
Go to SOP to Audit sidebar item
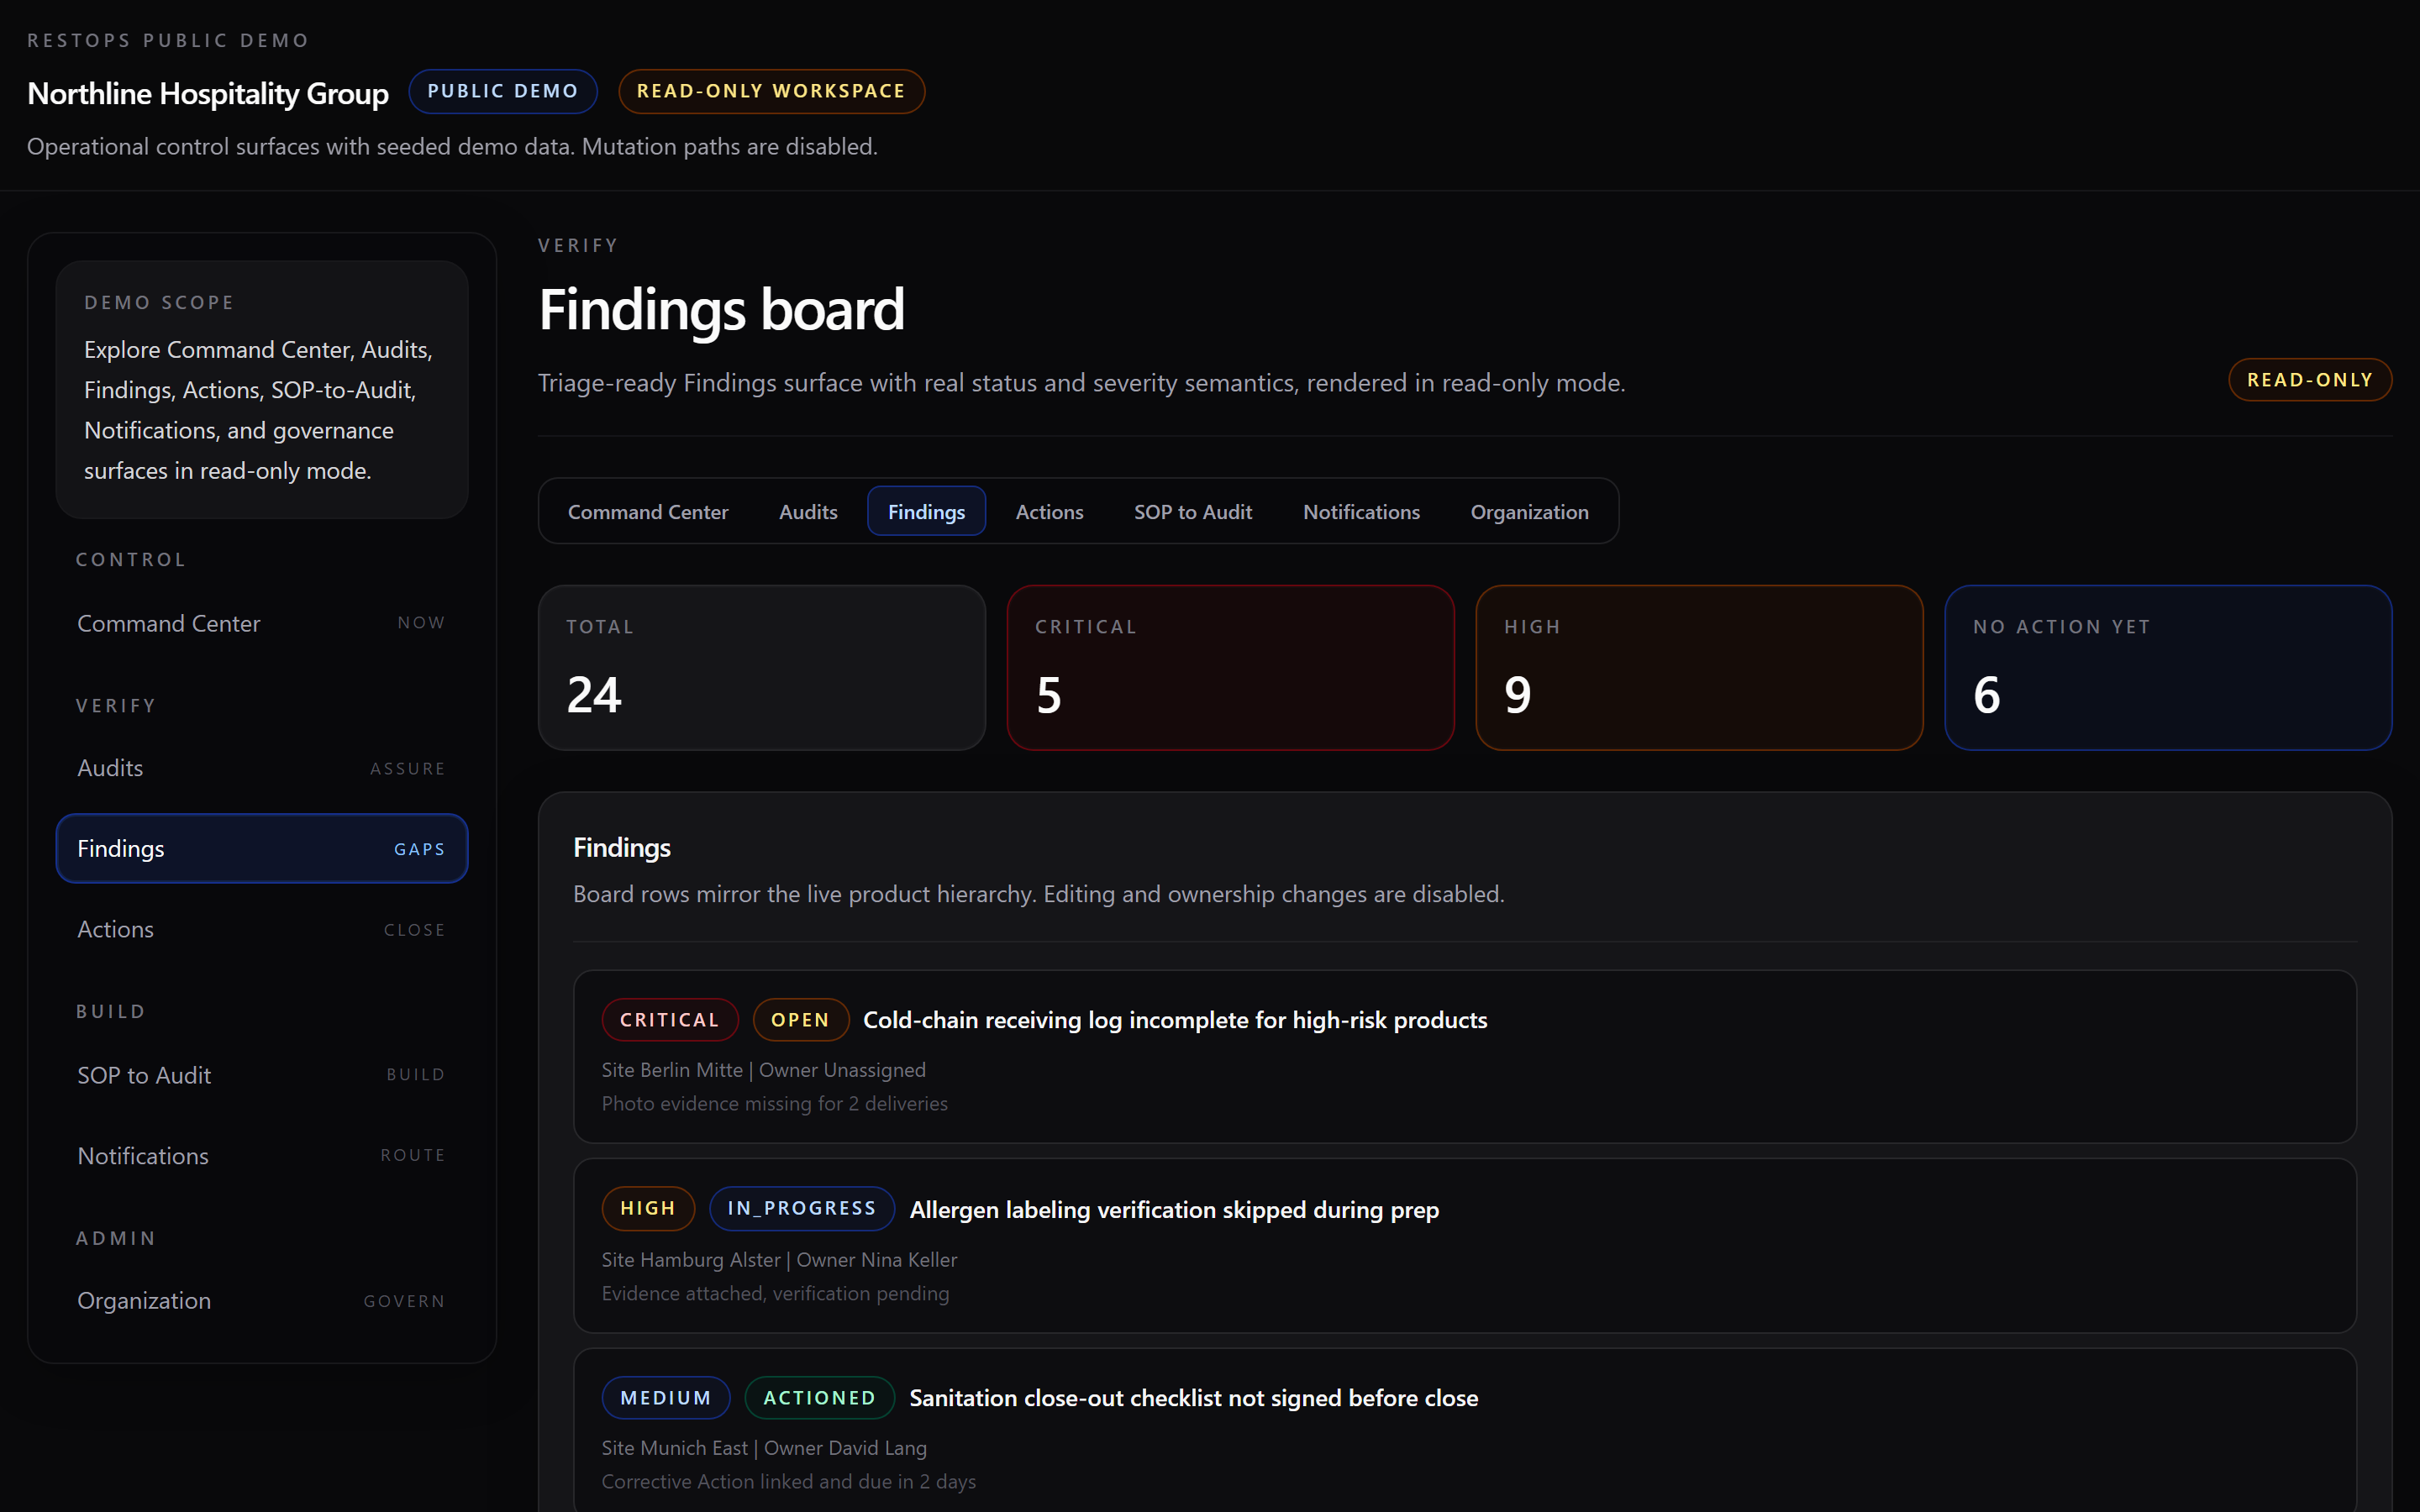tap(262, 1075)
